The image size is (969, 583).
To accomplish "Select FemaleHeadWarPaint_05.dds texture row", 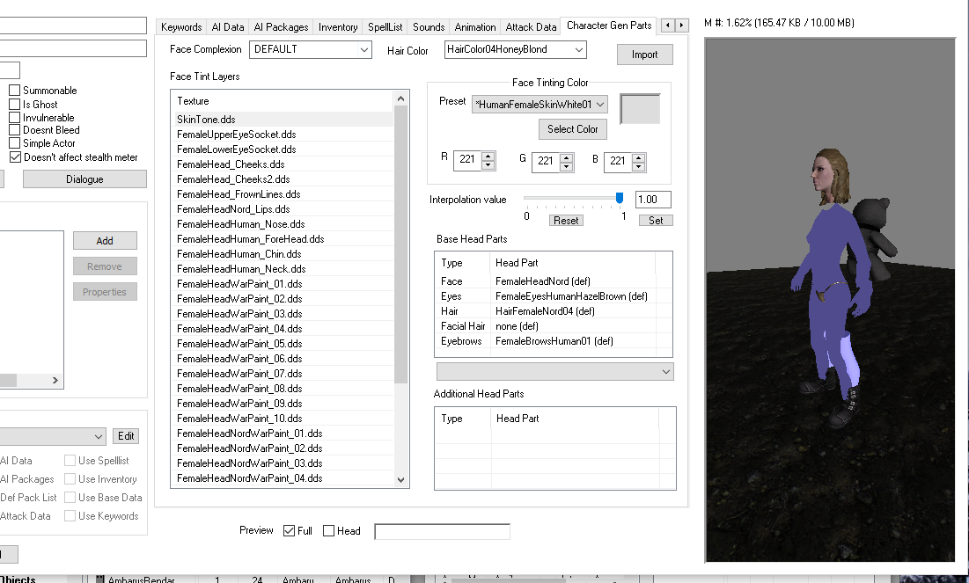I will 283,343.
